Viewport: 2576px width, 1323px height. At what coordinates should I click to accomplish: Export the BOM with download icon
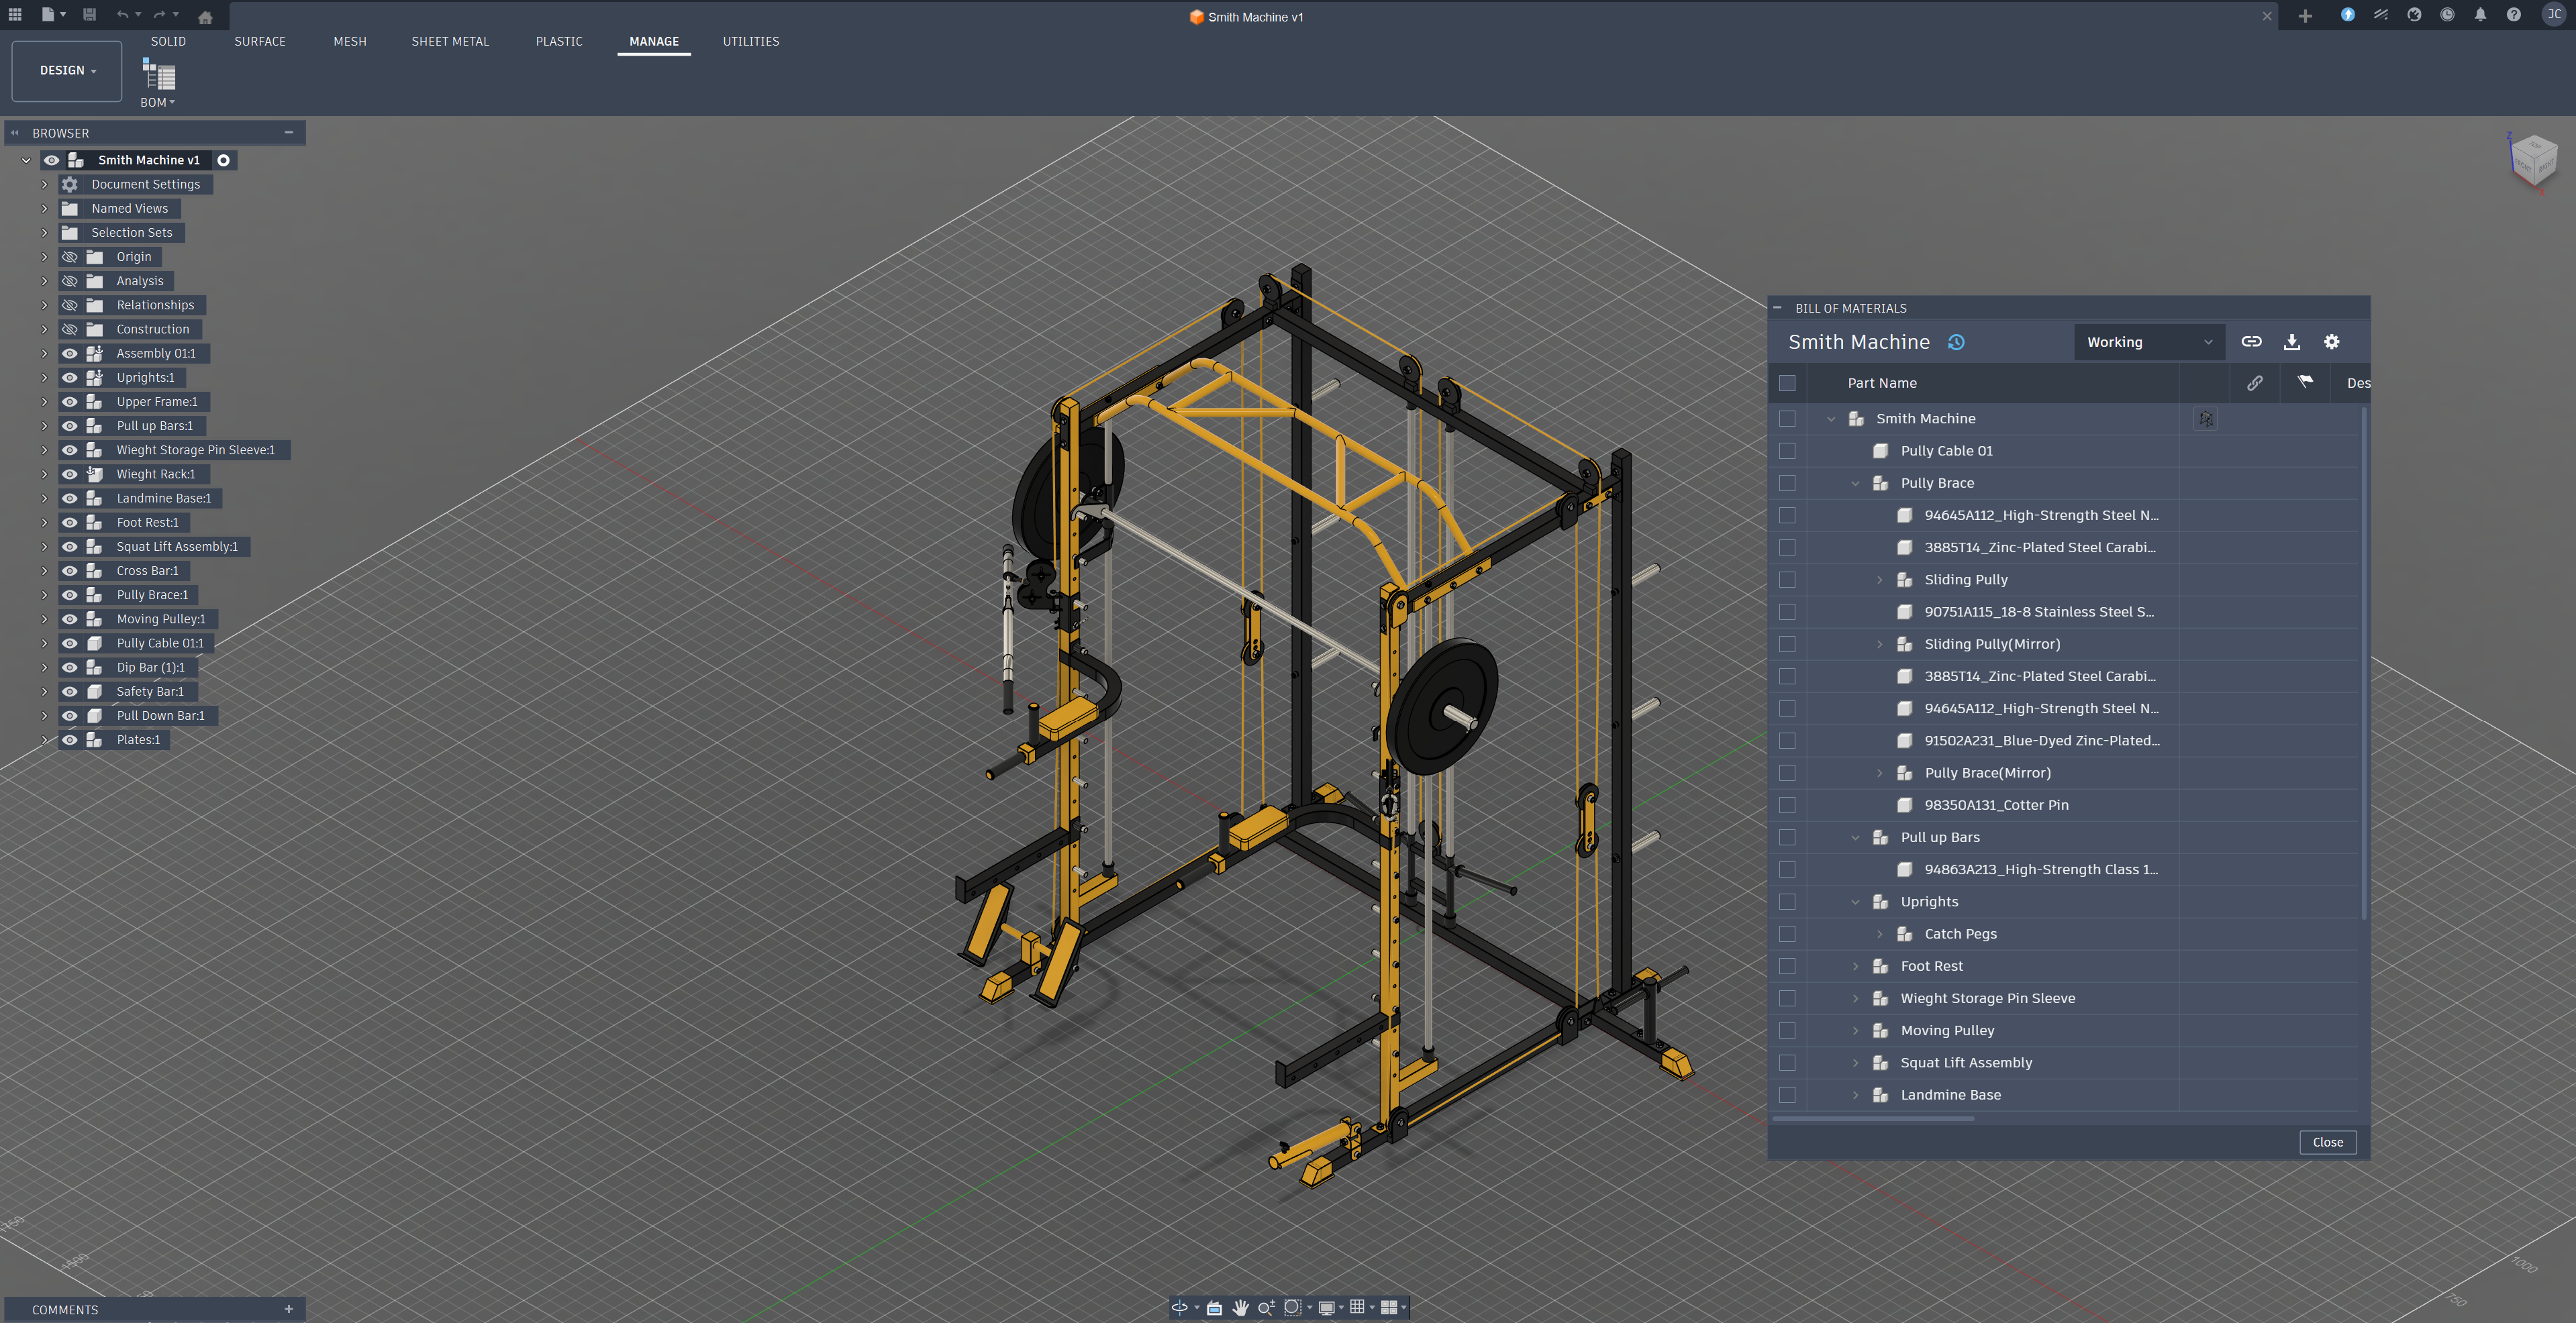click(2292, 341)
